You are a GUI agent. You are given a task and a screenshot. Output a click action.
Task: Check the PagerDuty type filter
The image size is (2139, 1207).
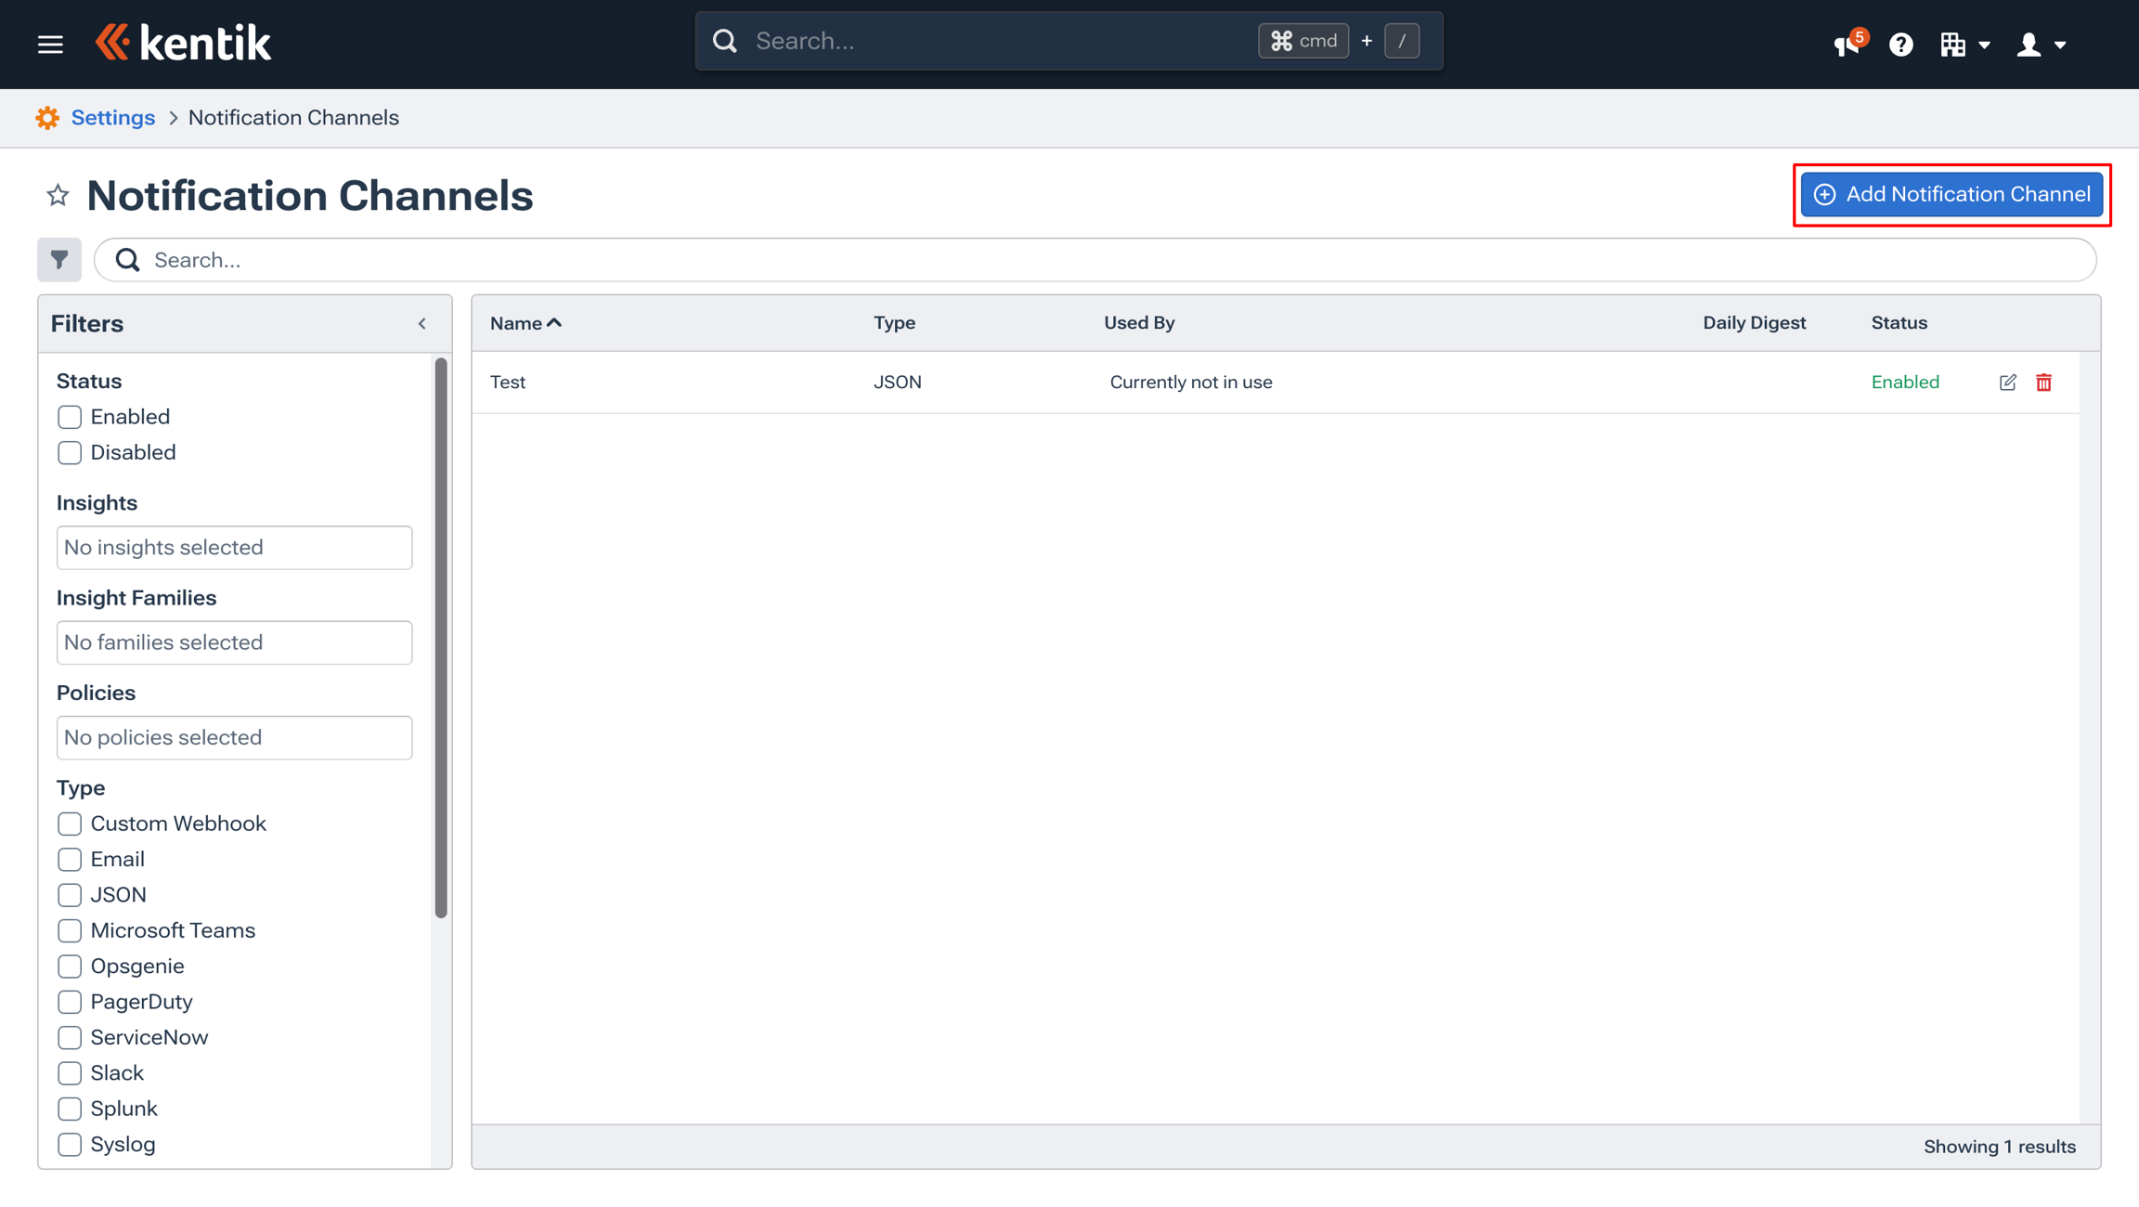point(70,1002)
